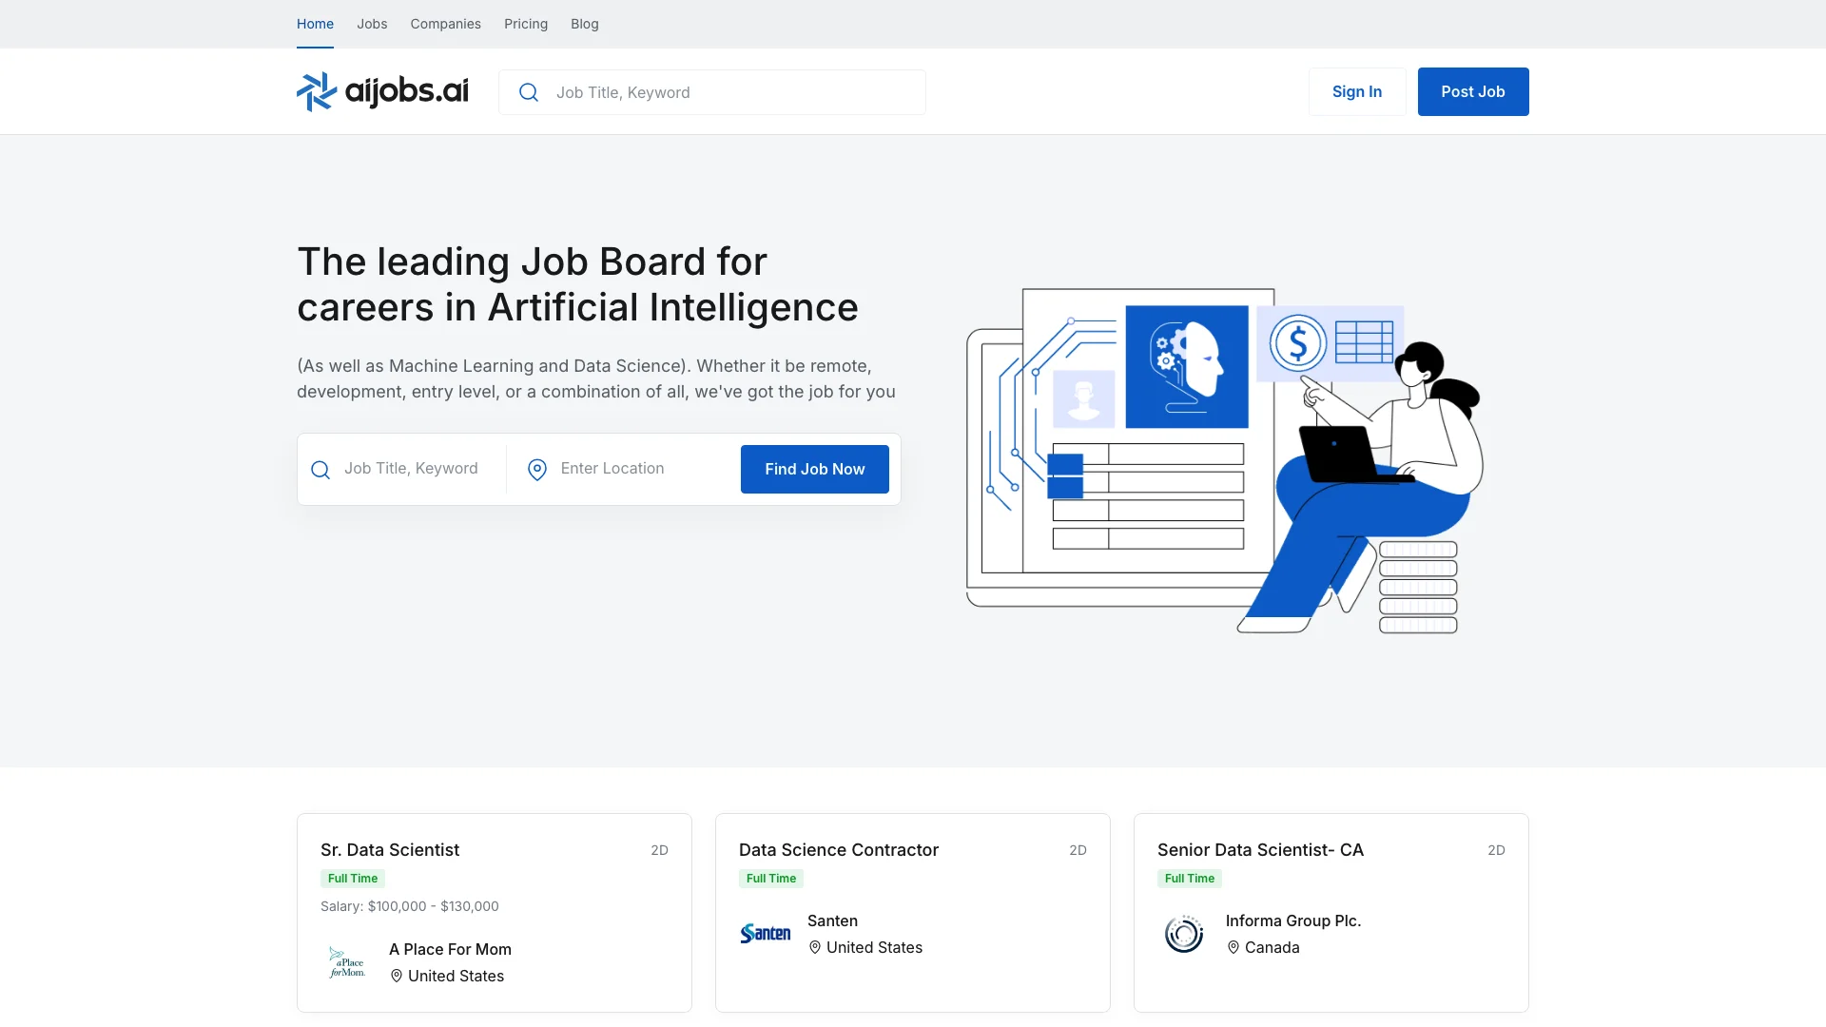This screenshot has height=1027, width=1826.
Task: Open the Jobs navigation menu item
Action: pyautogui.click(x=371, y=23)
